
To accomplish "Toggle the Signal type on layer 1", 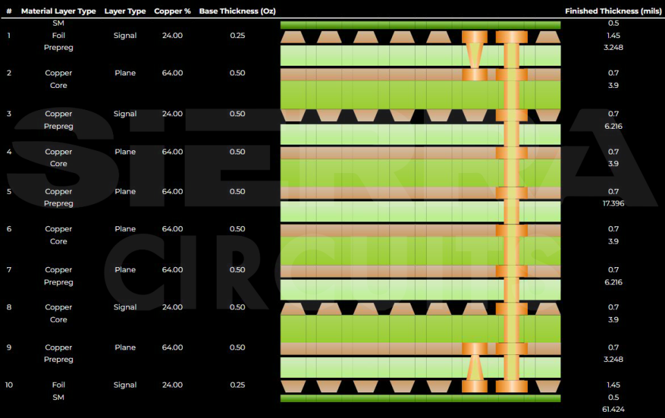I will pos(125,35).
